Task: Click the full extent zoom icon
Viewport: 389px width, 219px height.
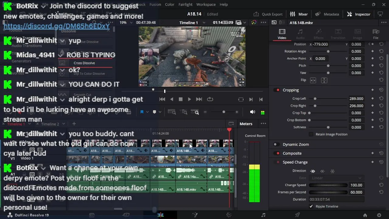Action: point(172,112)
